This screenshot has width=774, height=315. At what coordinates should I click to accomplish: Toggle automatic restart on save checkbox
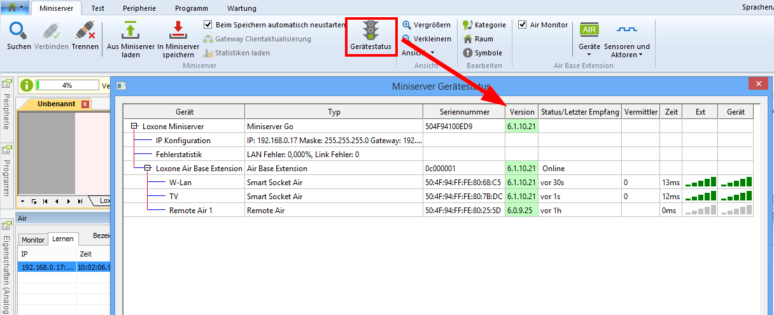coord(208,25)
